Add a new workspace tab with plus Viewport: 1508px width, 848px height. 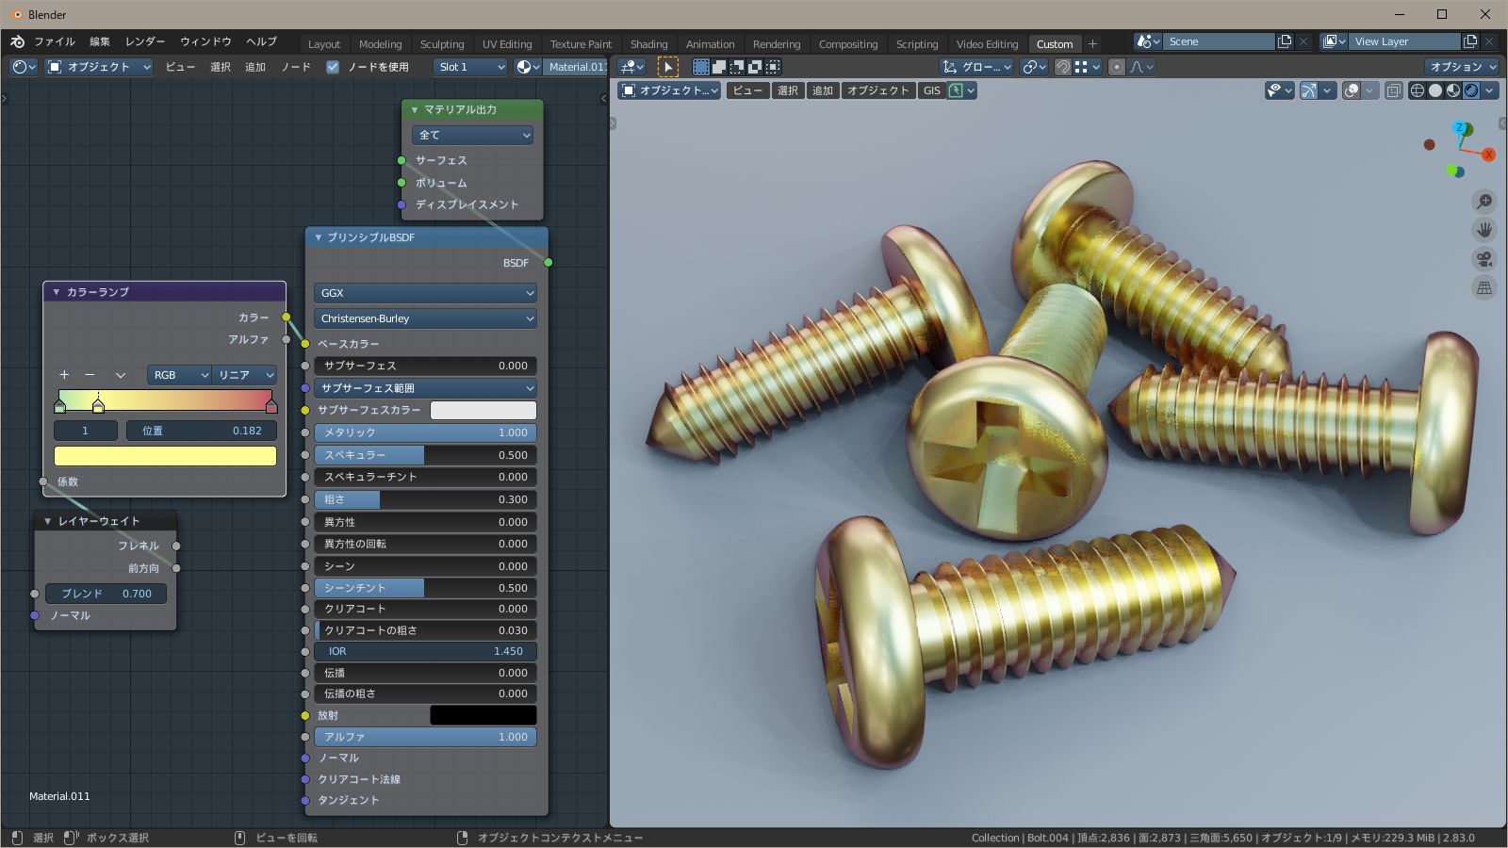pyautogui.click(x=1093, y=43)
